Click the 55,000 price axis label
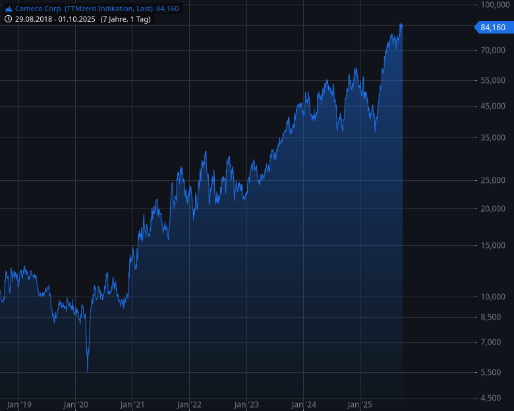 492,80
